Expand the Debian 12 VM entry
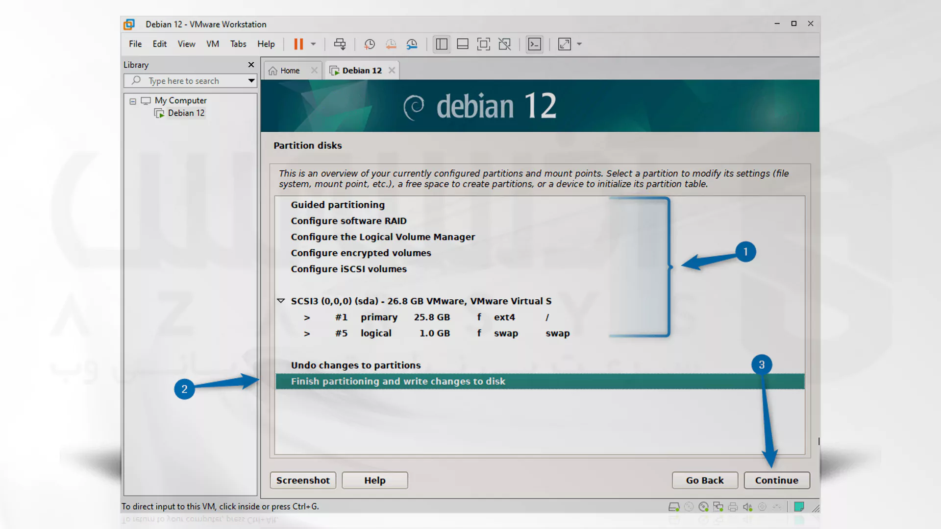Viewport: 941px width, 529px height. (x=185, y=112)
